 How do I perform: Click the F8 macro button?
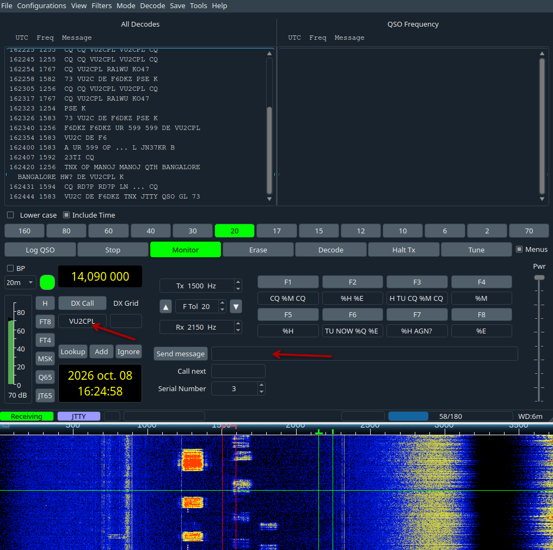point(481,314)
